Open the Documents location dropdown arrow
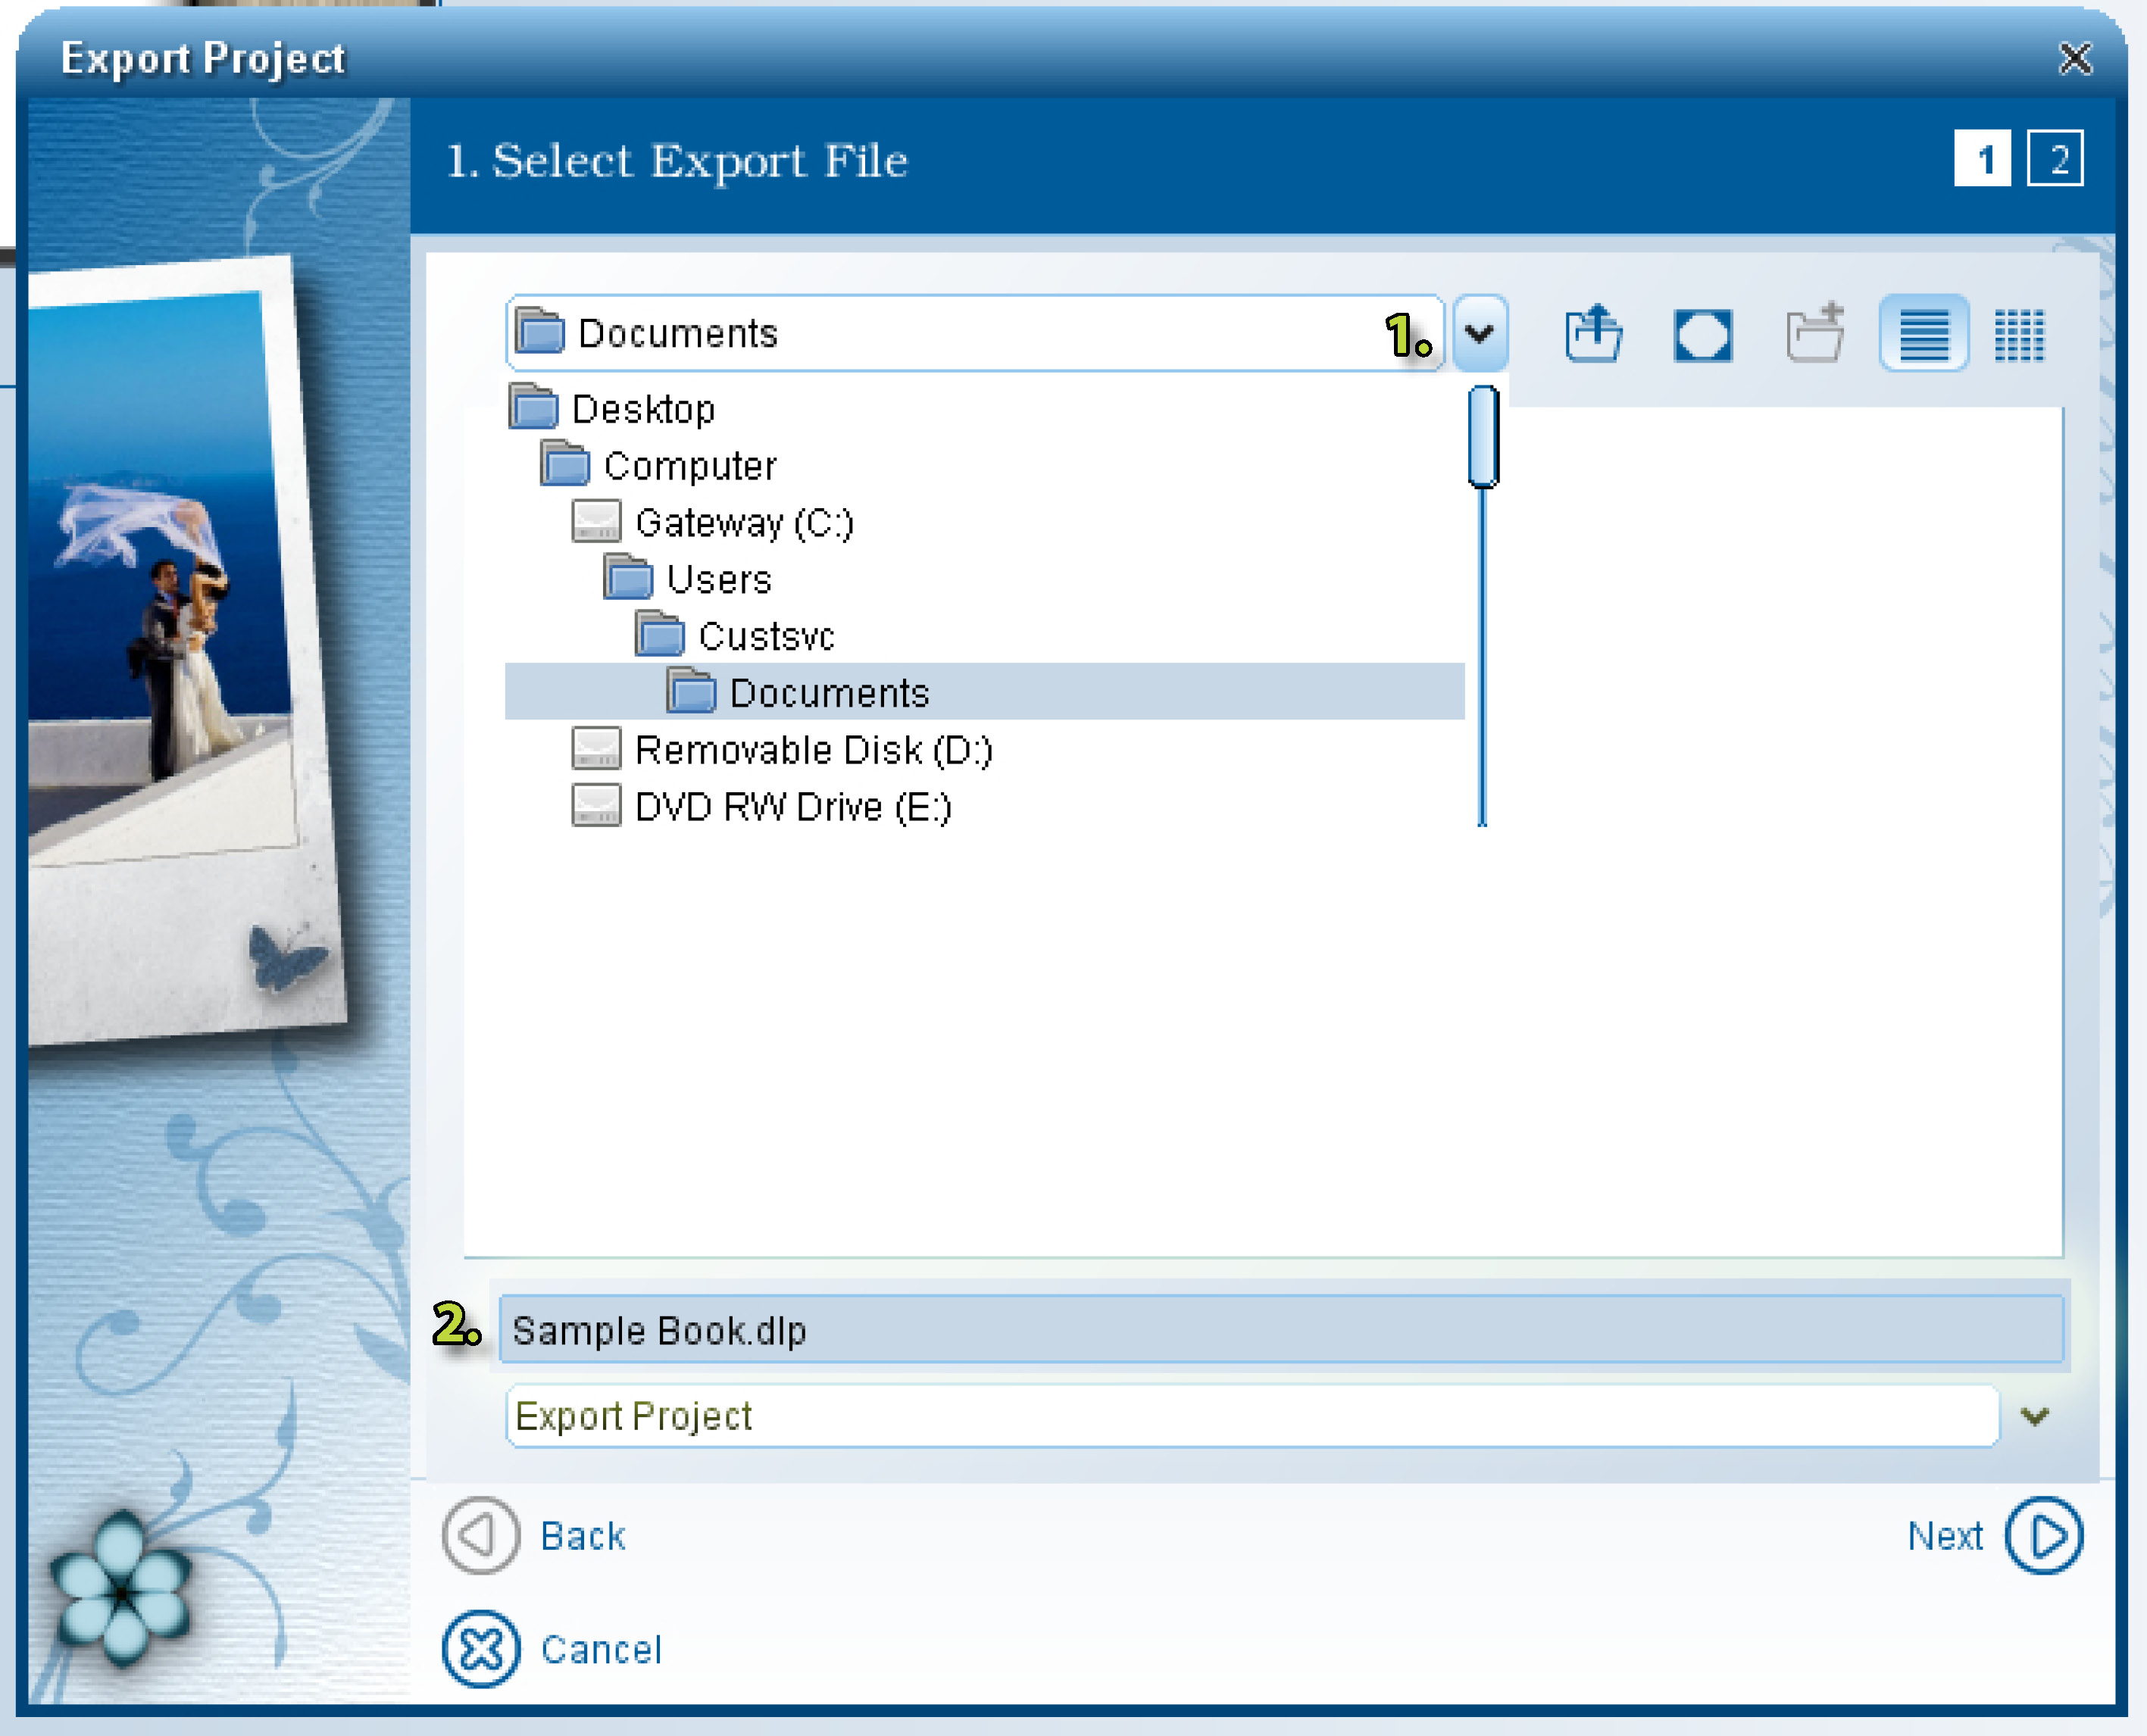This screenshot has width=2147, height=1736. tap(1479, 333)
